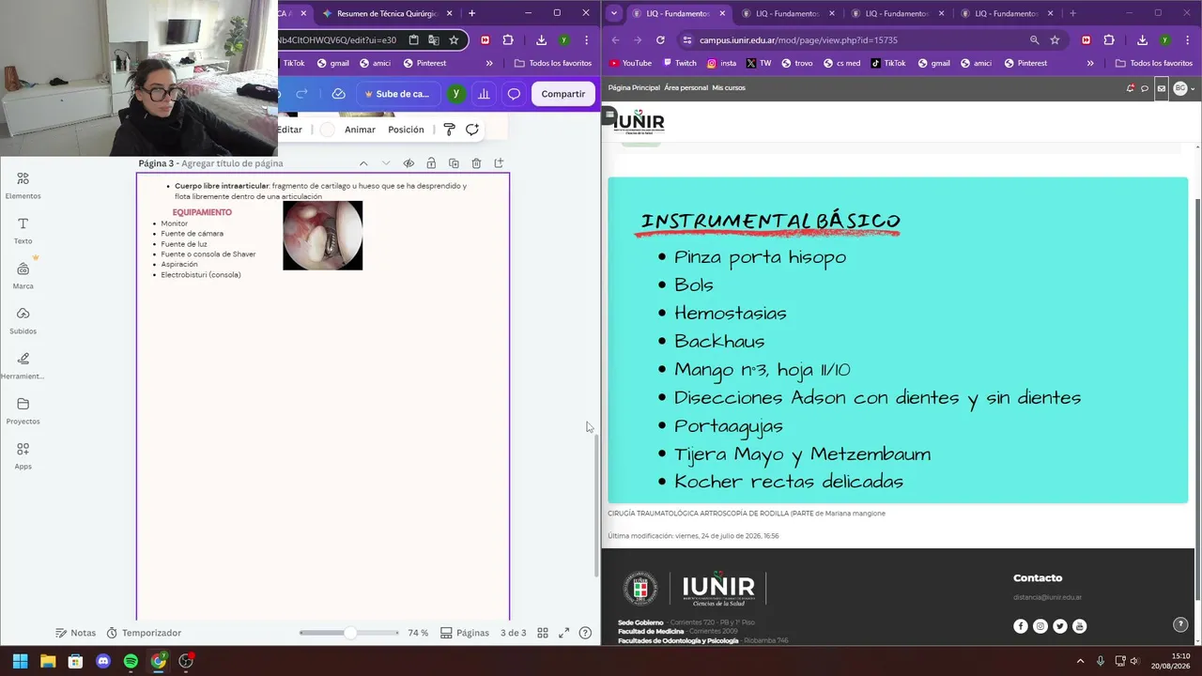This screenshot has height=676, width=1202.
Task: Open grid view in Canva bottom bar
Action: (x=543, y=633)
